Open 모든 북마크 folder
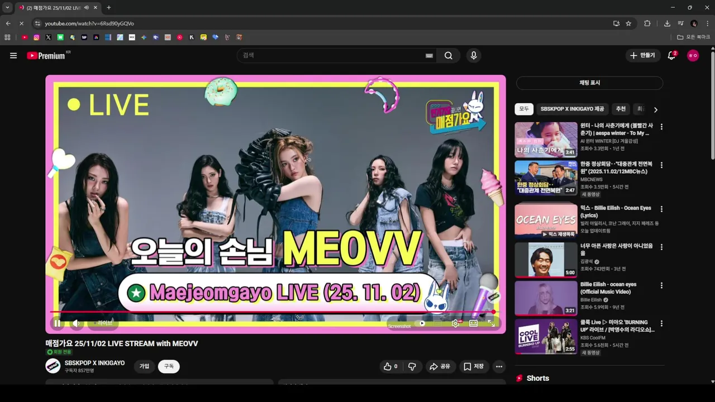Screen dimensions: 715x402 pos(694,37)
